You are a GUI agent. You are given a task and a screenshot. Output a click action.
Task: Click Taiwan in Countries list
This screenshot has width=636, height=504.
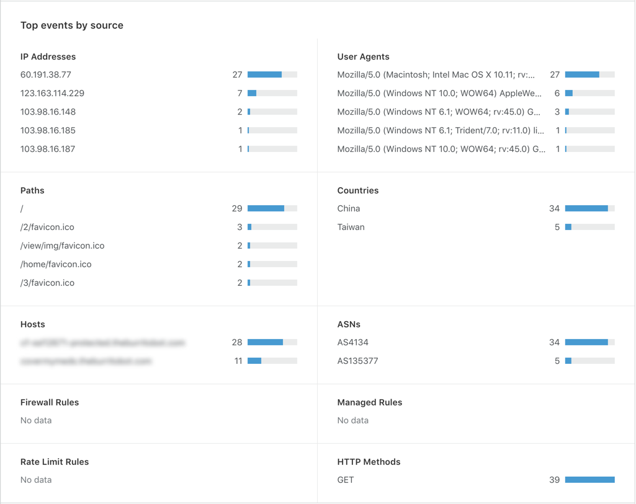pos(351,227)
